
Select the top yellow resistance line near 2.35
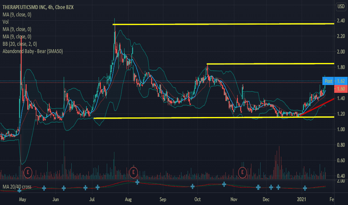point(223,24)
